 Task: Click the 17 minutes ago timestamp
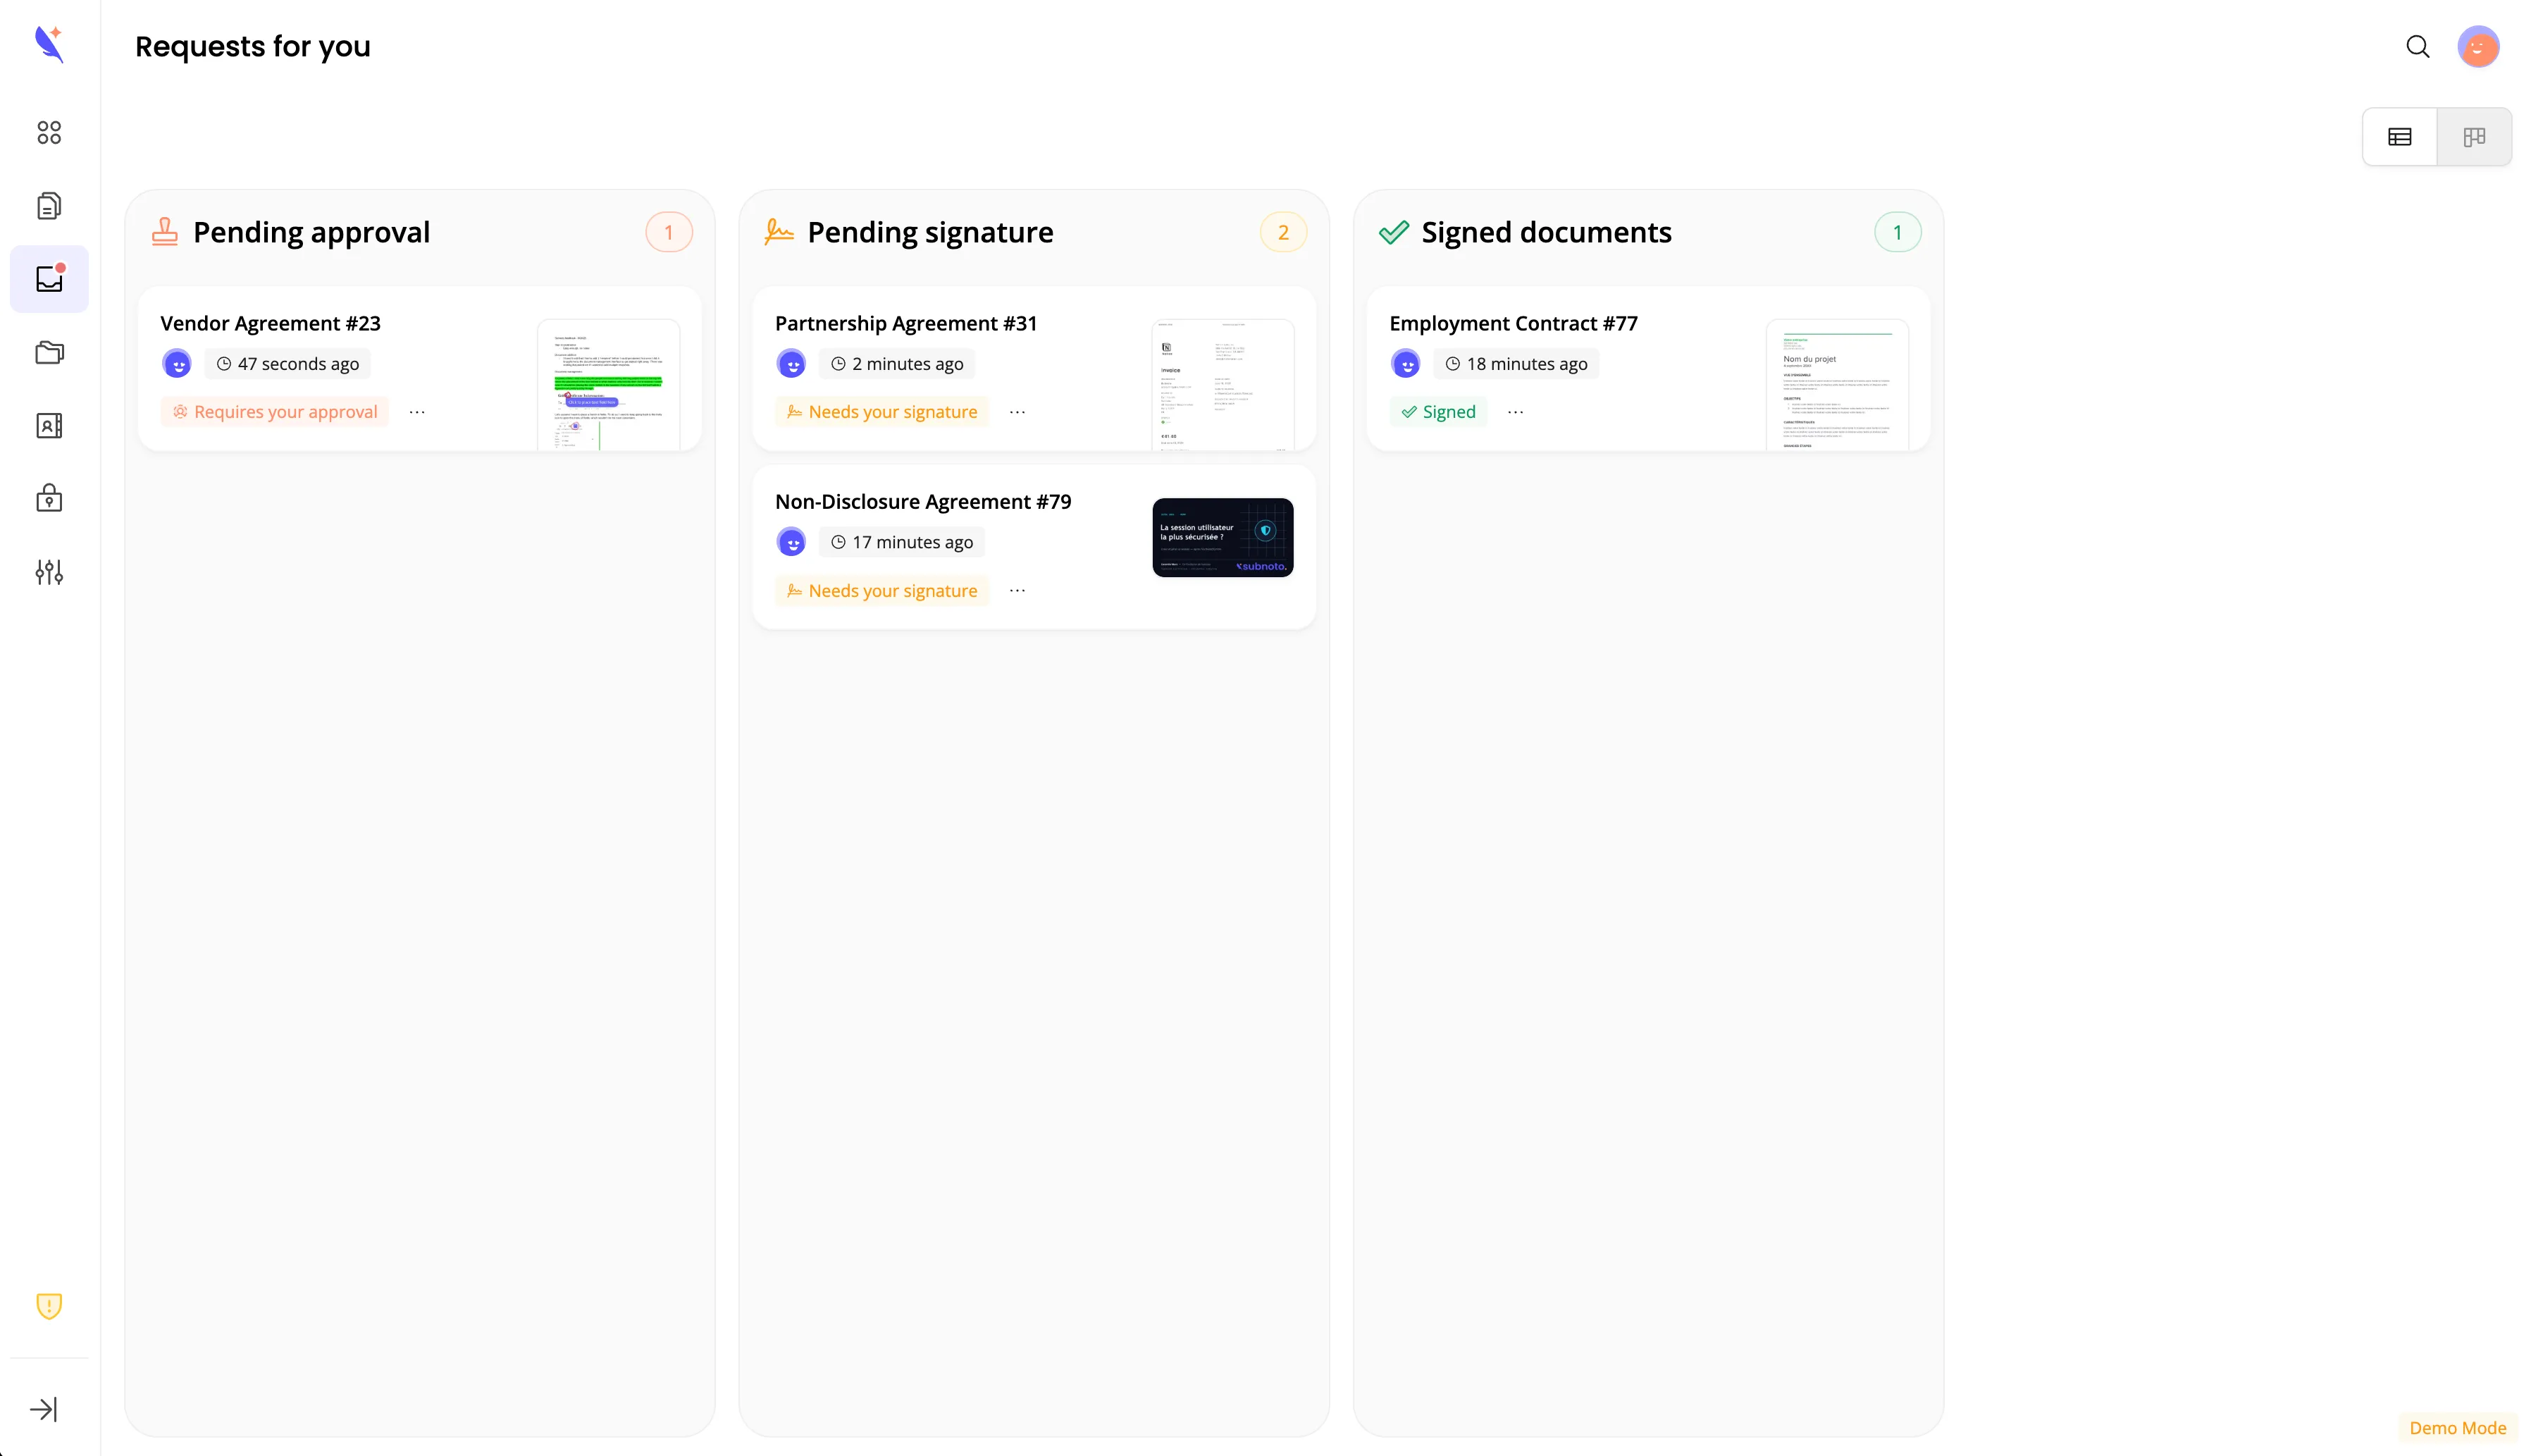click(x=902, y=542)
